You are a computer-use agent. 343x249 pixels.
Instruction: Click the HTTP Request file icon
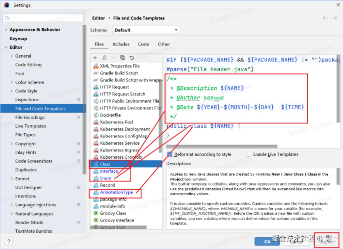coord(96,87)
